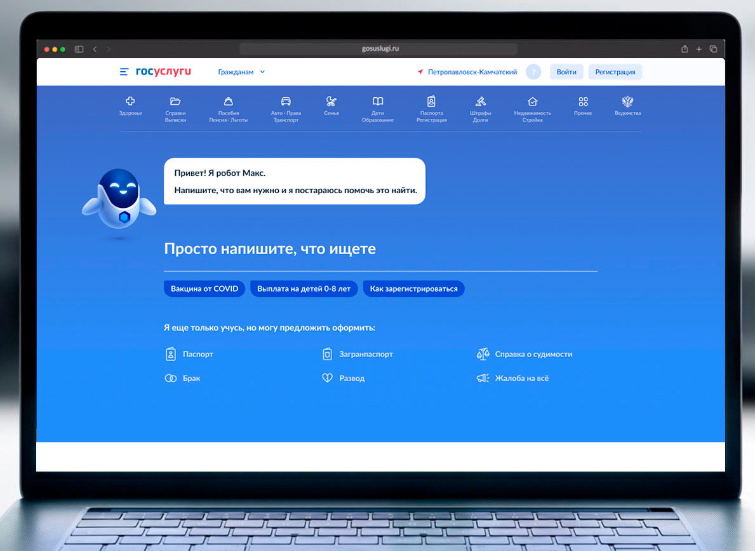Click the browser share icon
This screenshot has height=551, width=755.
685,49
